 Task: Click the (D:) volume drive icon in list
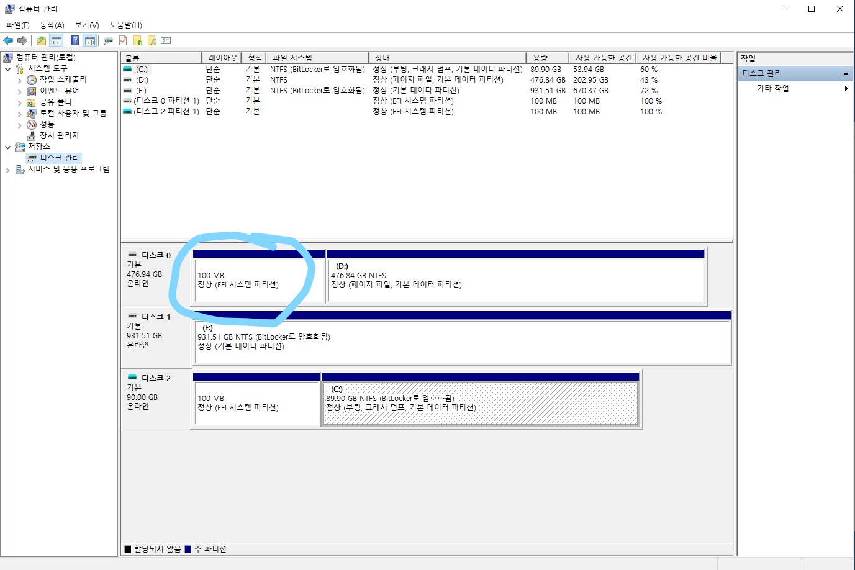tap(127, 80)
